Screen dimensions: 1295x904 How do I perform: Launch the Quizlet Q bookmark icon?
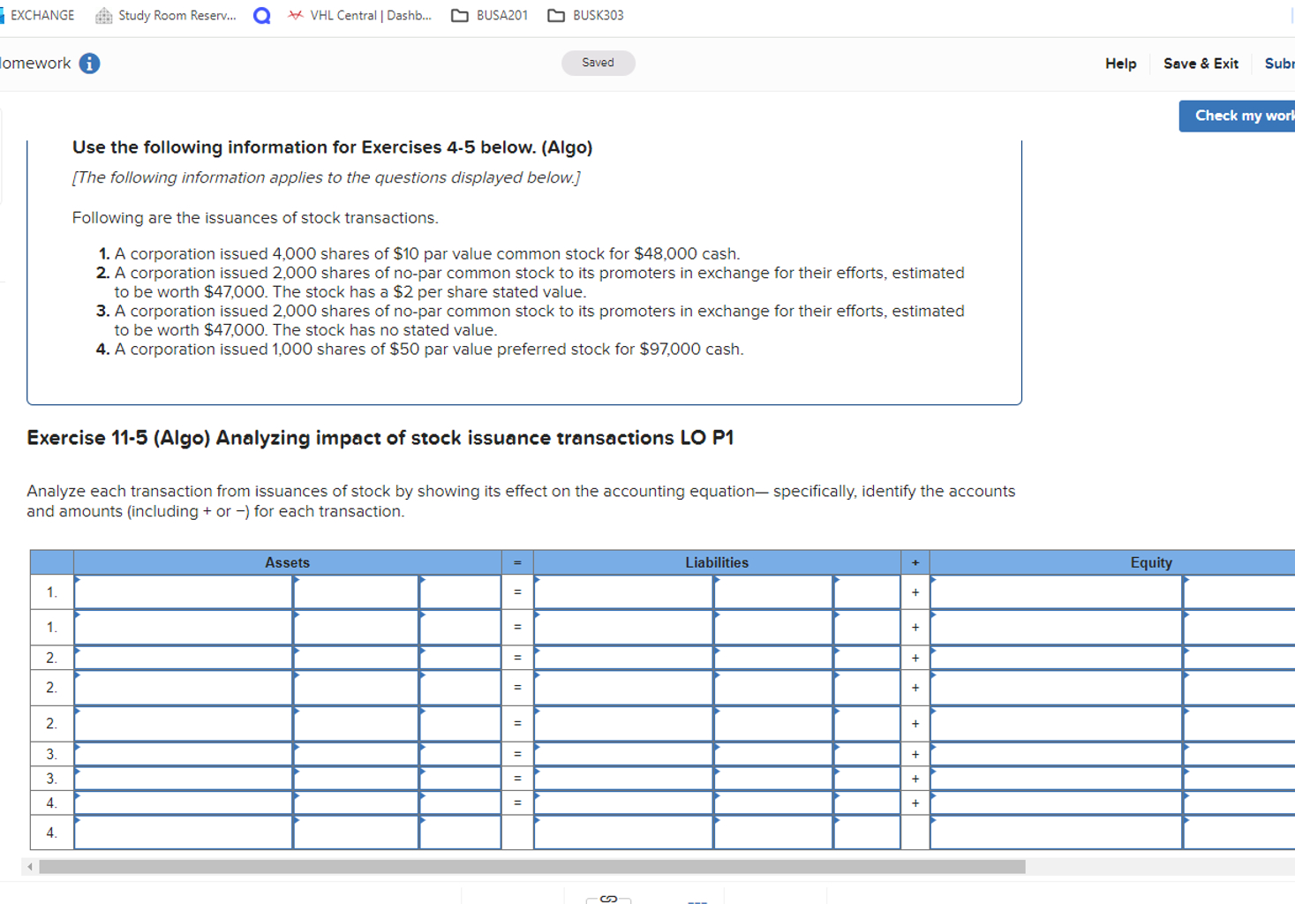(260, 14)
